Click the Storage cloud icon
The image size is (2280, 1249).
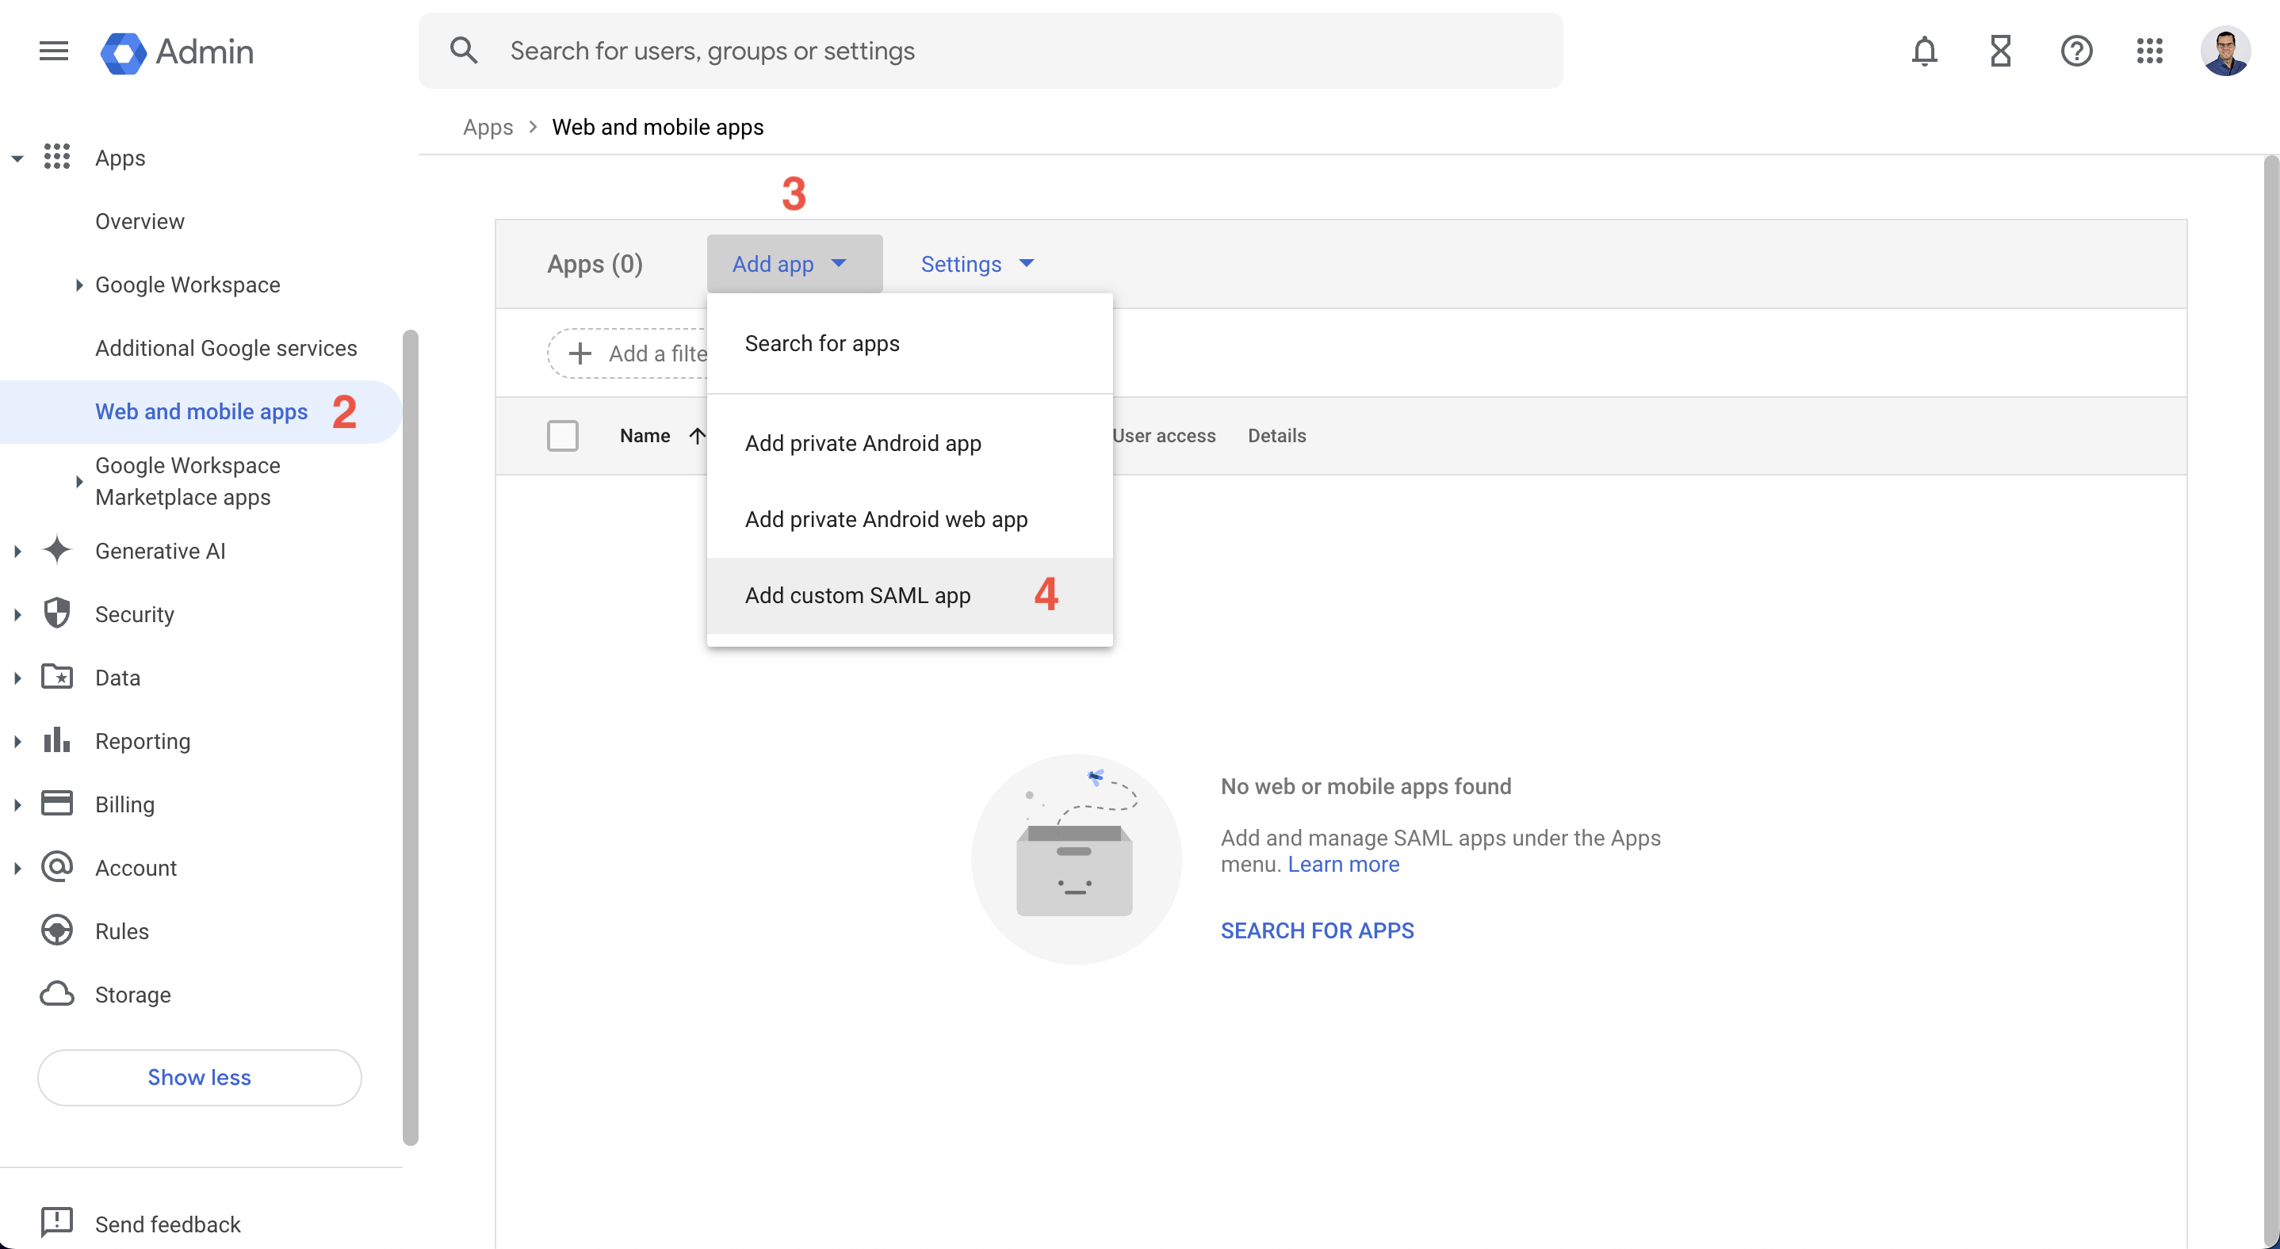[x=58, y=993]
